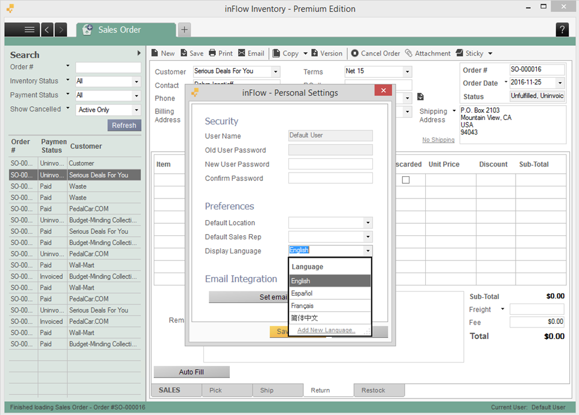Open the Terms dropdown showing Net 15
The image size is (579, 415).
pyautogui.click(x=407, y=72)
